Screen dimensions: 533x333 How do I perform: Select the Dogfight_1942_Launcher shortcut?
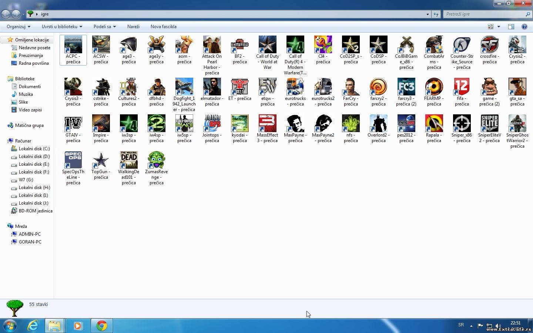184,95
